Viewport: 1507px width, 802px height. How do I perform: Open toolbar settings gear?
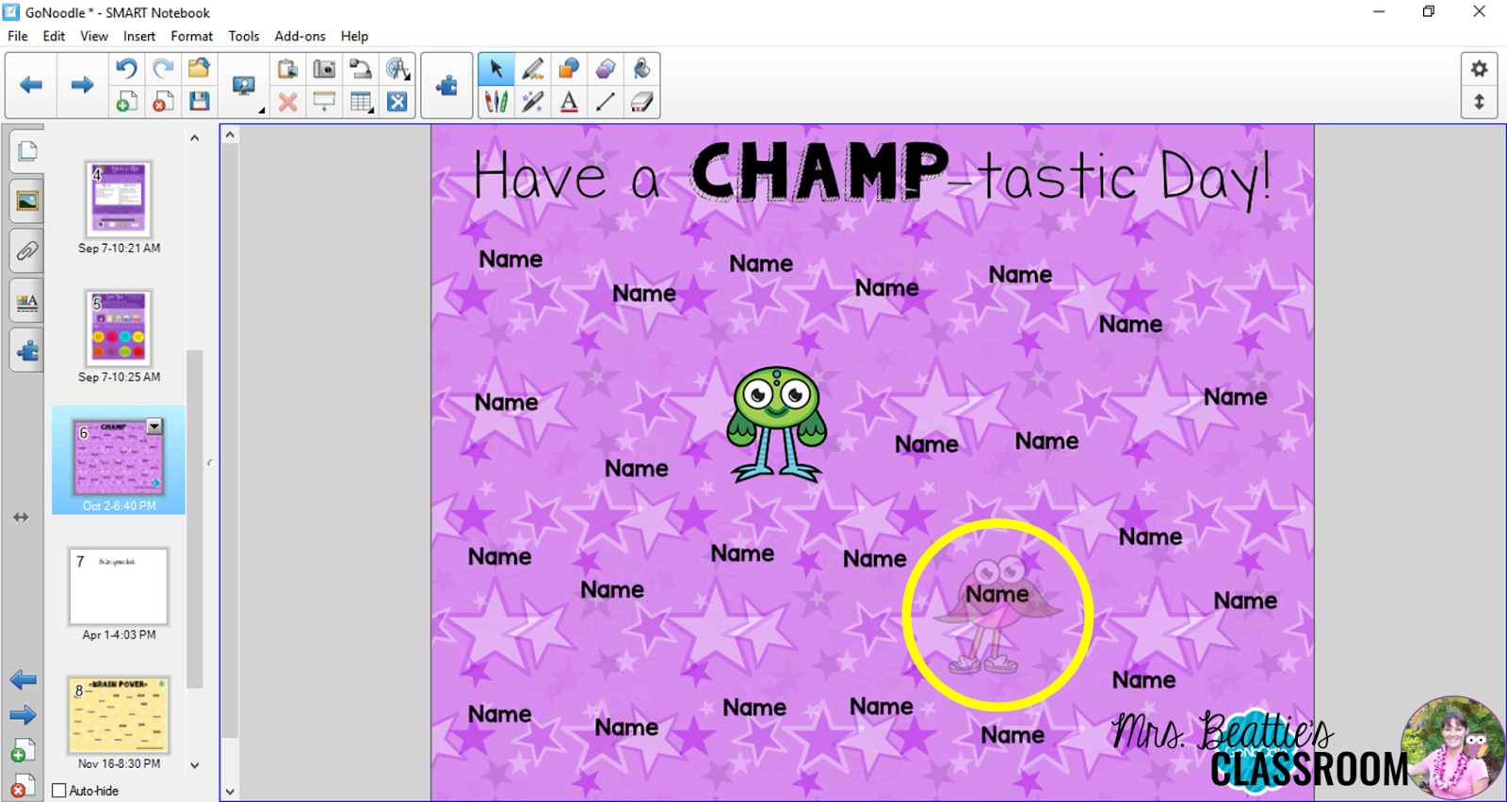point(1479,69)
